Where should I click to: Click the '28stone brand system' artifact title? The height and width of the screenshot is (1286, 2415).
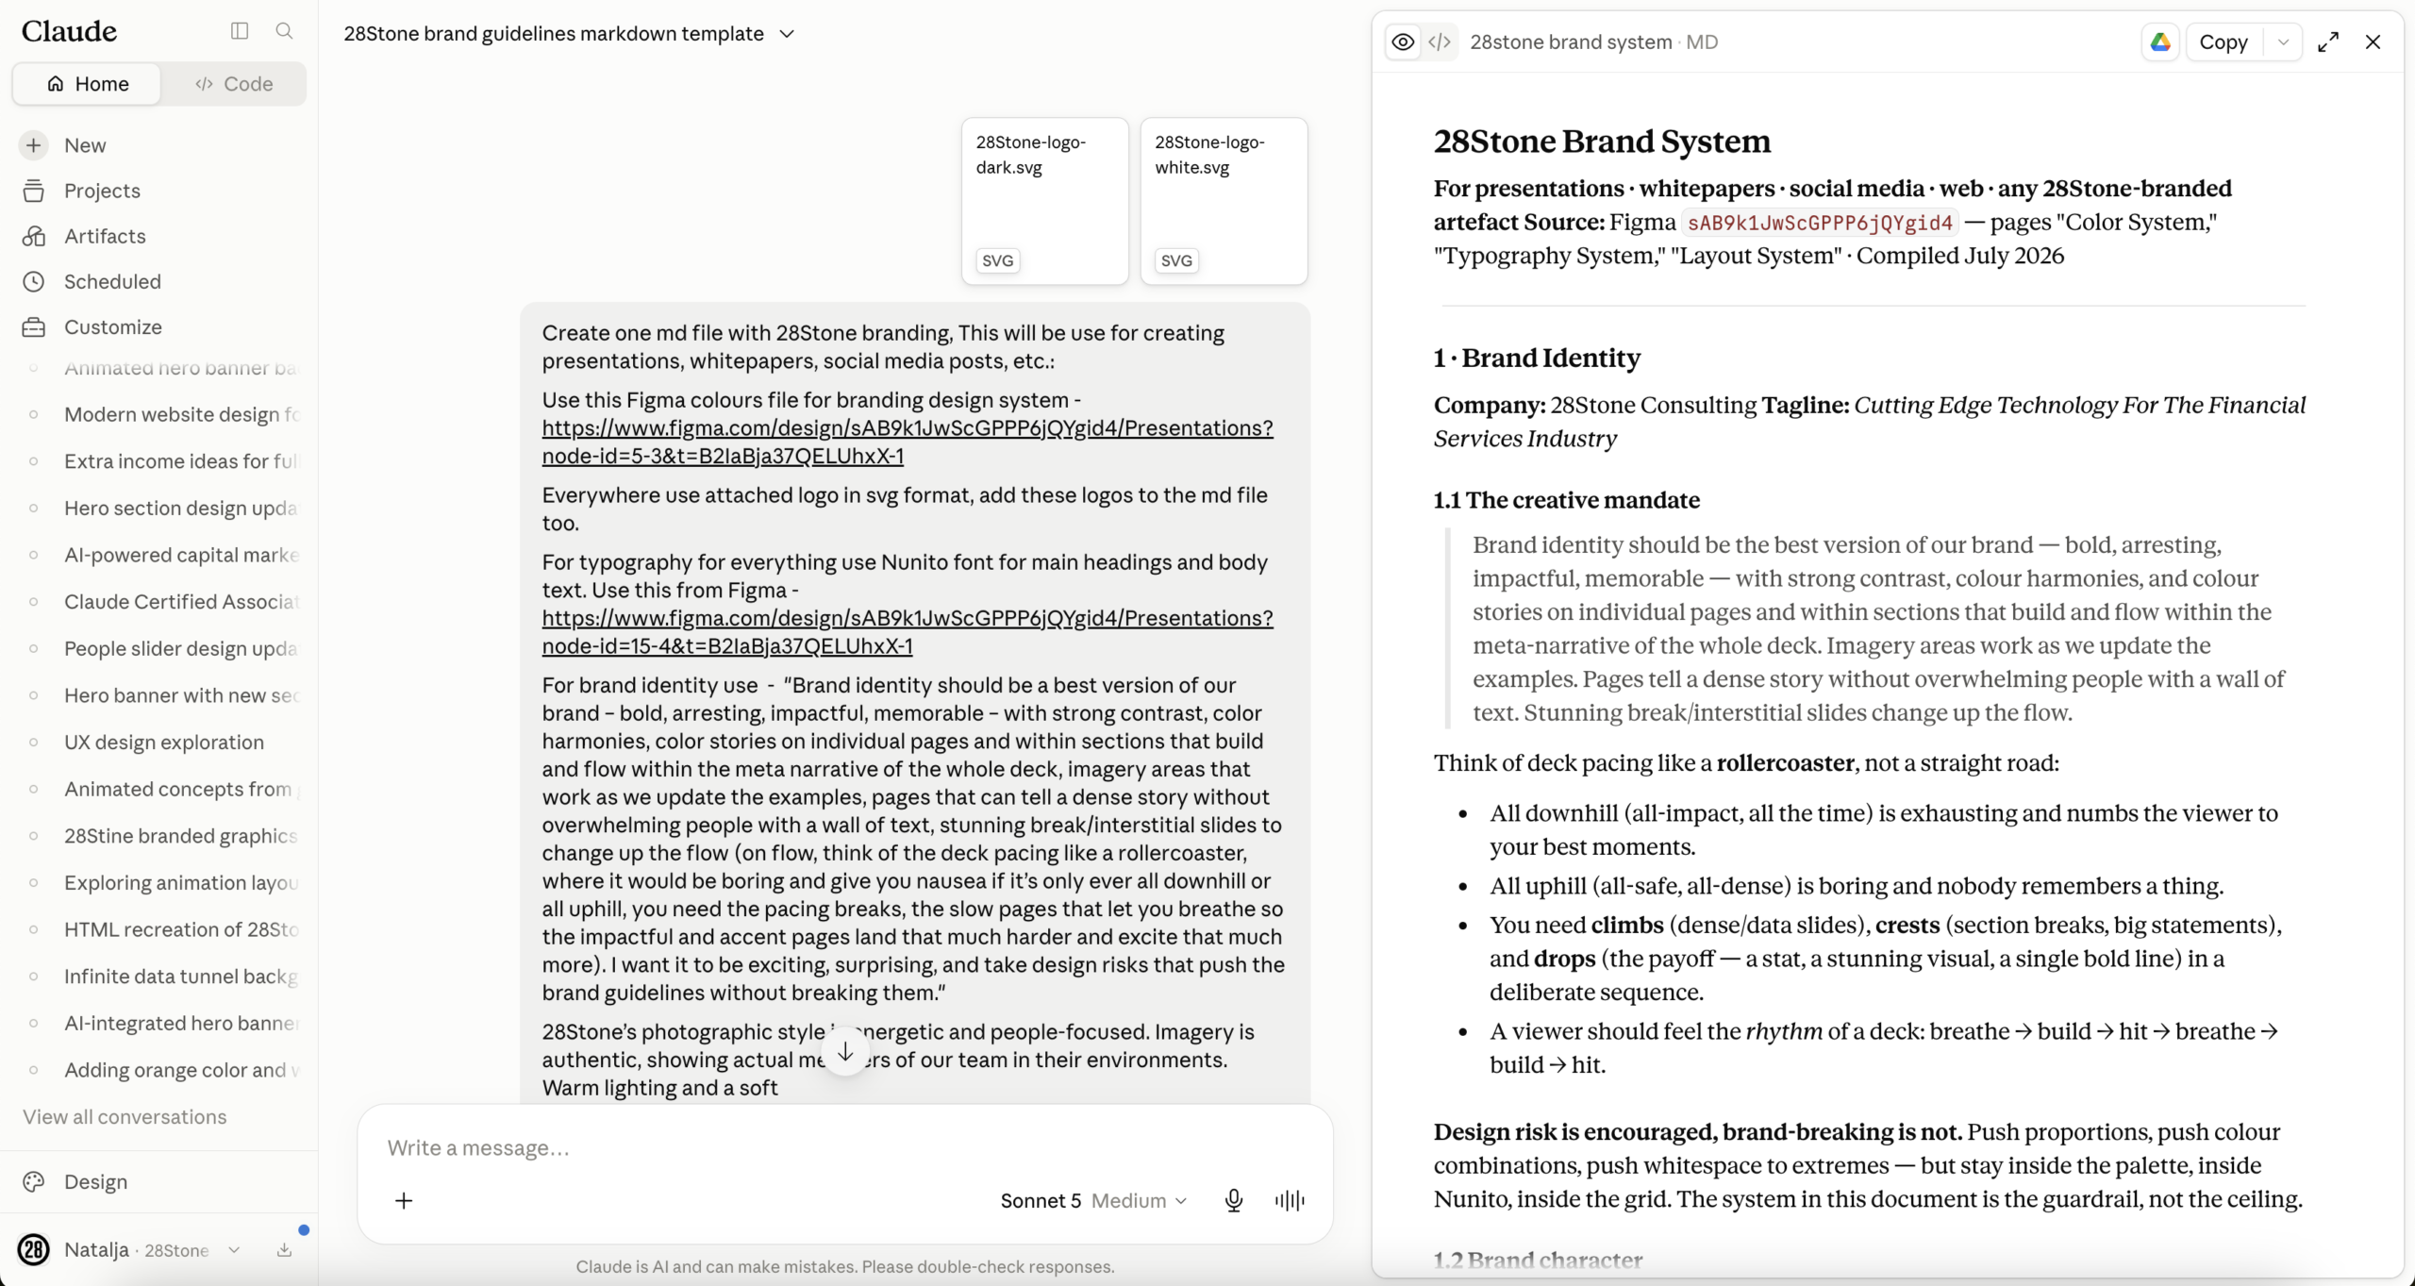tap(1571, 42)
